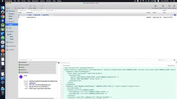Viewport: 177px width, 99px height.
Task: Click the Submodules icon in sidebar
Action: 7,46
